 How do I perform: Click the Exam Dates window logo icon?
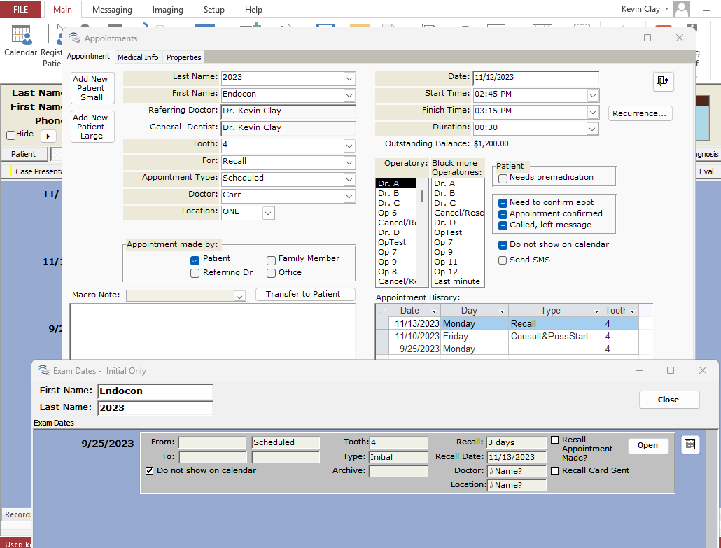(x=43, y=371)
